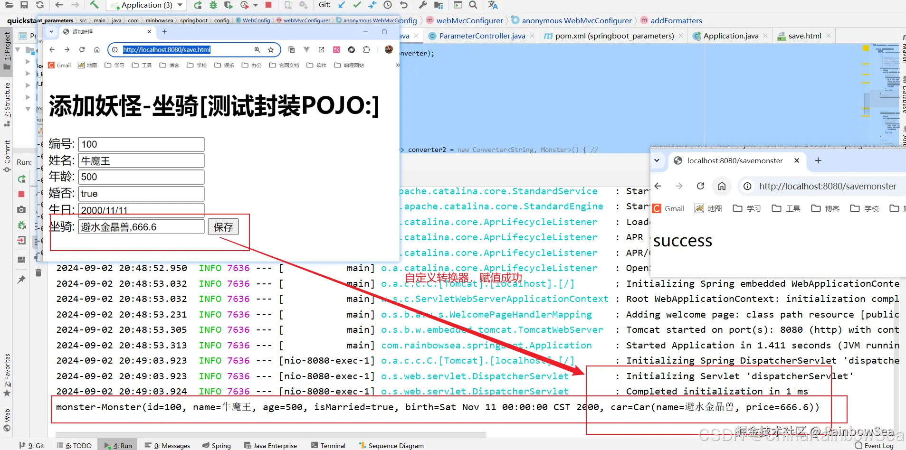
Task: Close the localhost:8080/savemonster browser tab
Action: (x=797, y=160)
